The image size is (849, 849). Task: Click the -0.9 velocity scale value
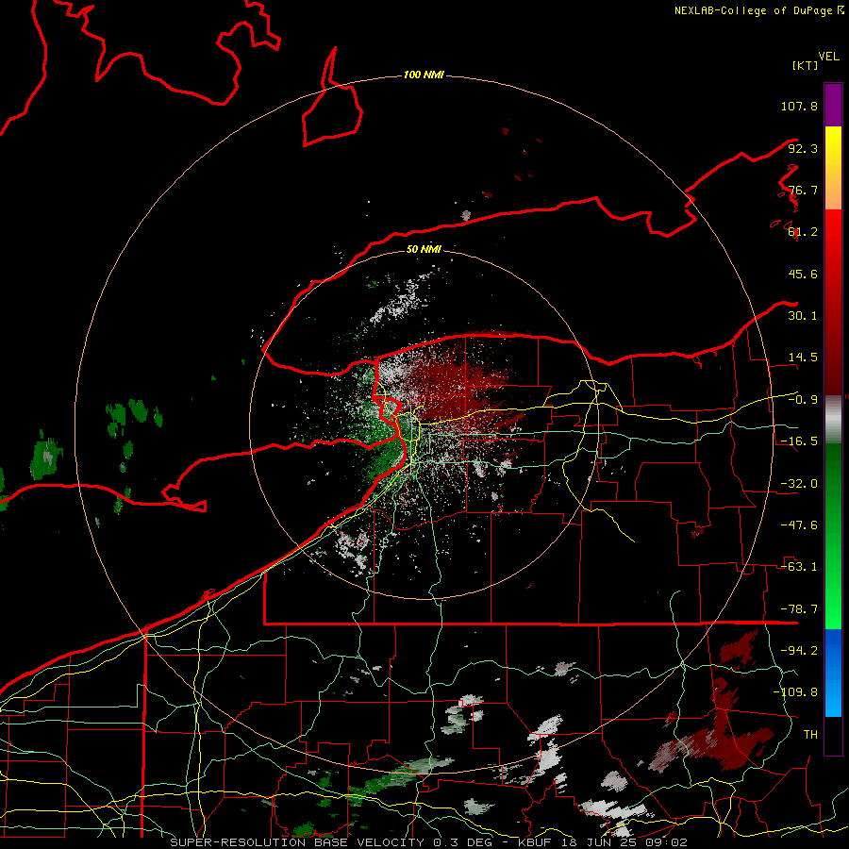(x=803, y=400)
